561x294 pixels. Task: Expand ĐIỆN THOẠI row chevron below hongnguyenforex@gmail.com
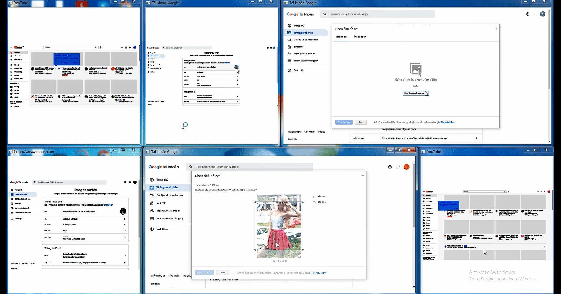pos(476,138)
